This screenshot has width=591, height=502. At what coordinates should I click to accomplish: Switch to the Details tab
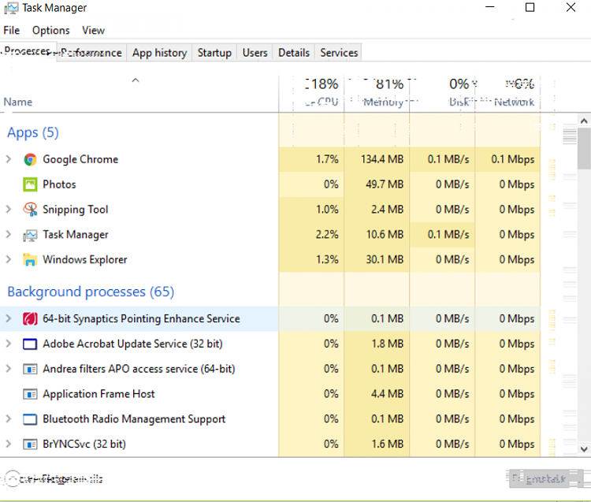pos(294,53)
